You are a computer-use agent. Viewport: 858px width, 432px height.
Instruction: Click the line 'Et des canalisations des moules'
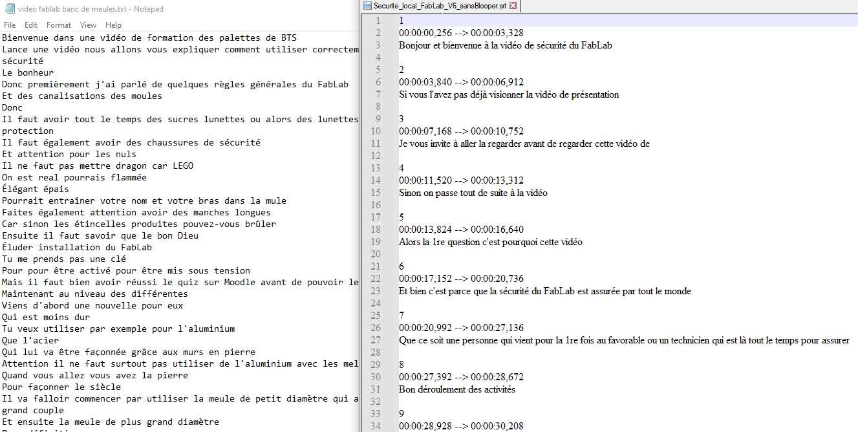pyautogui.click(x=82, y=96)
